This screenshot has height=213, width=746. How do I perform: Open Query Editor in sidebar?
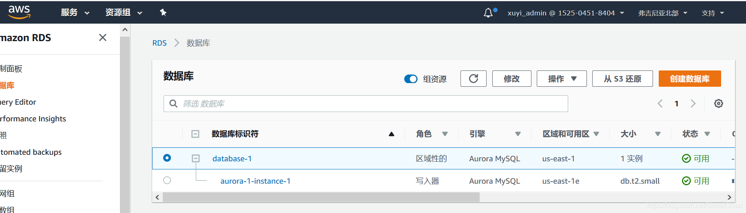coord(18,102)
